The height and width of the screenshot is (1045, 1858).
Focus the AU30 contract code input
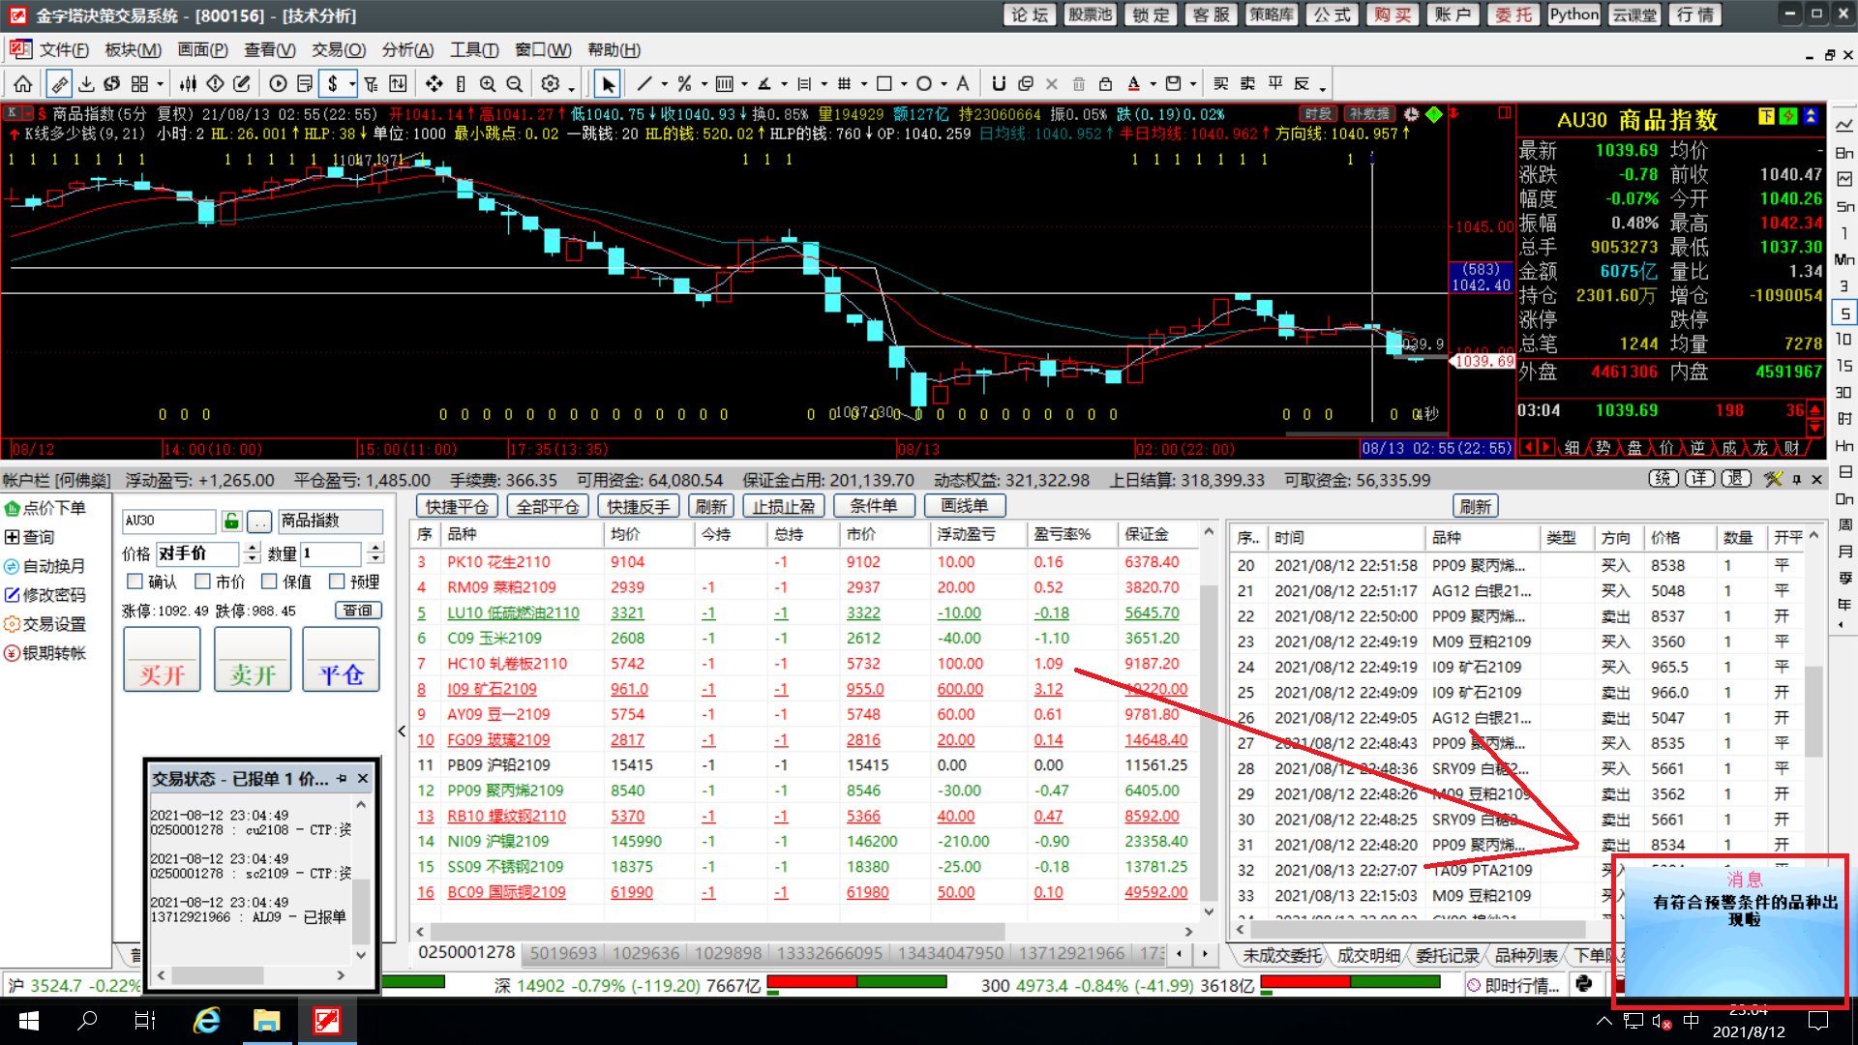[168, 521]
